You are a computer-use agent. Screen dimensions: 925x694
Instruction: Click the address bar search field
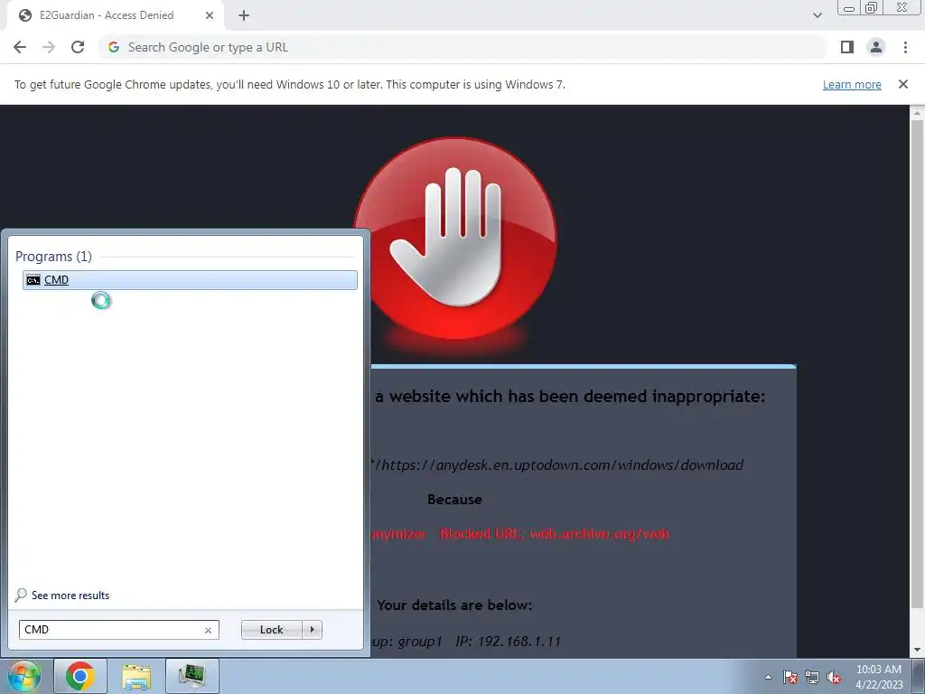click(x=462, y=47)
